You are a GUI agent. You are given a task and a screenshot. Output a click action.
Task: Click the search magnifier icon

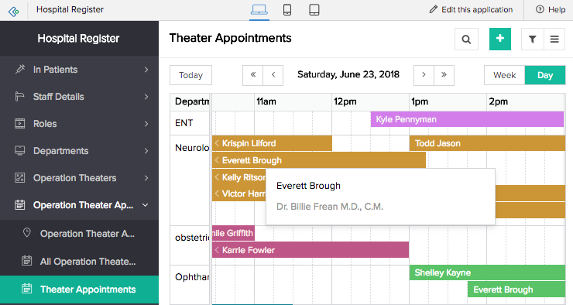[x=466, y=39]
